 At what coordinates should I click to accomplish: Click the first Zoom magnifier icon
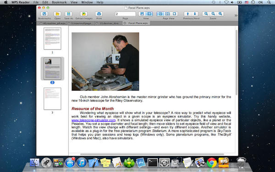[206, 14]
